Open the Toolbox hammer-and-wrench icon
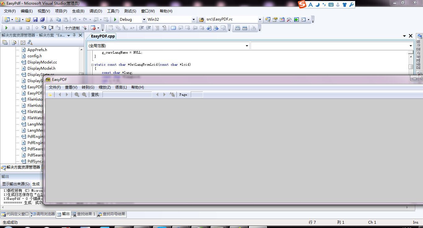The image size is (423, 228). pyautogui.click(x=289, y=20)
